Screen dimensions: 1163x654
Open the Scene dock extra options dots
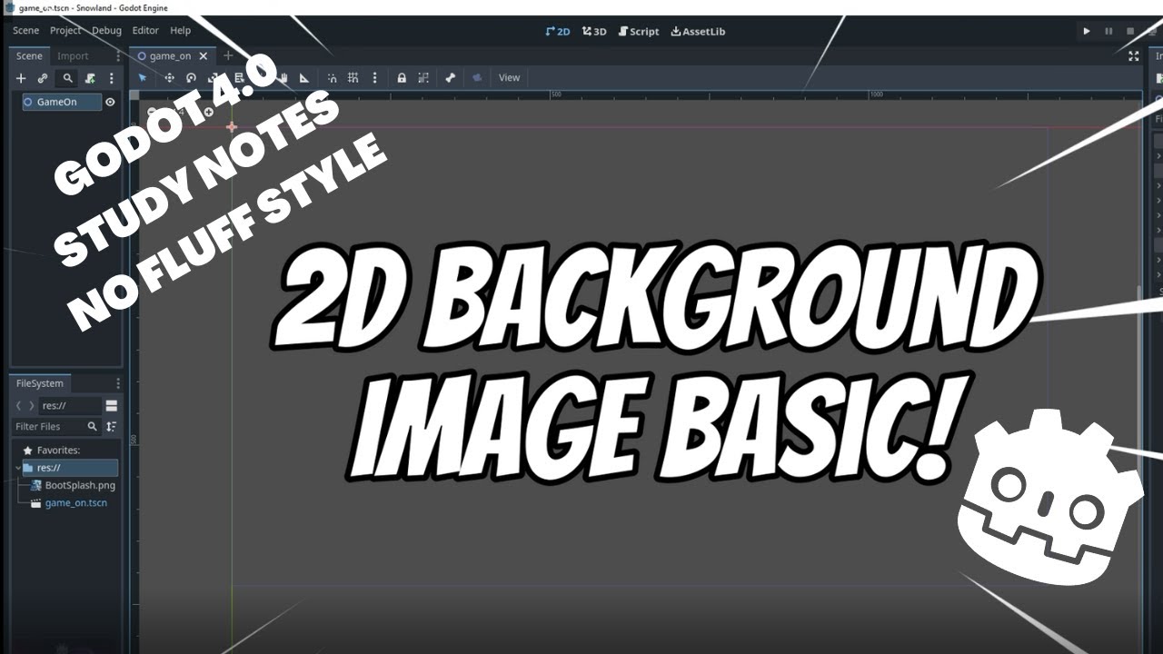[112, 79]
